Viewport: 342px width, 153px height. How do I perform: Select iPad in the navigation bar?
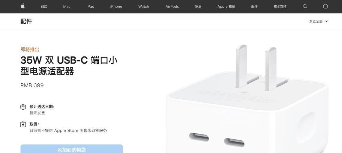point(90,7)
